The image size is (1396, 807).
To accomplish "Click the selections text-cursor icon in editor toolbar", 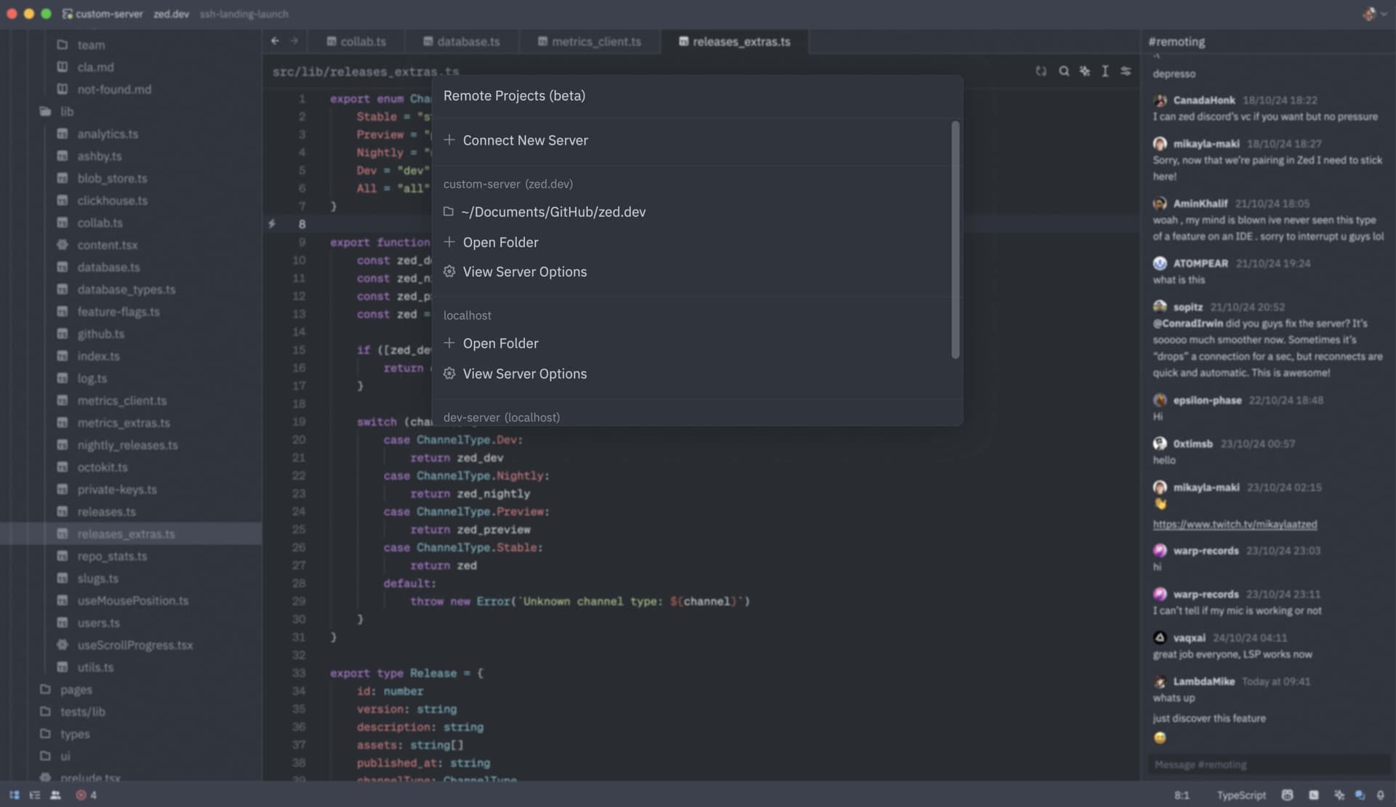I will pos(1105,71).
